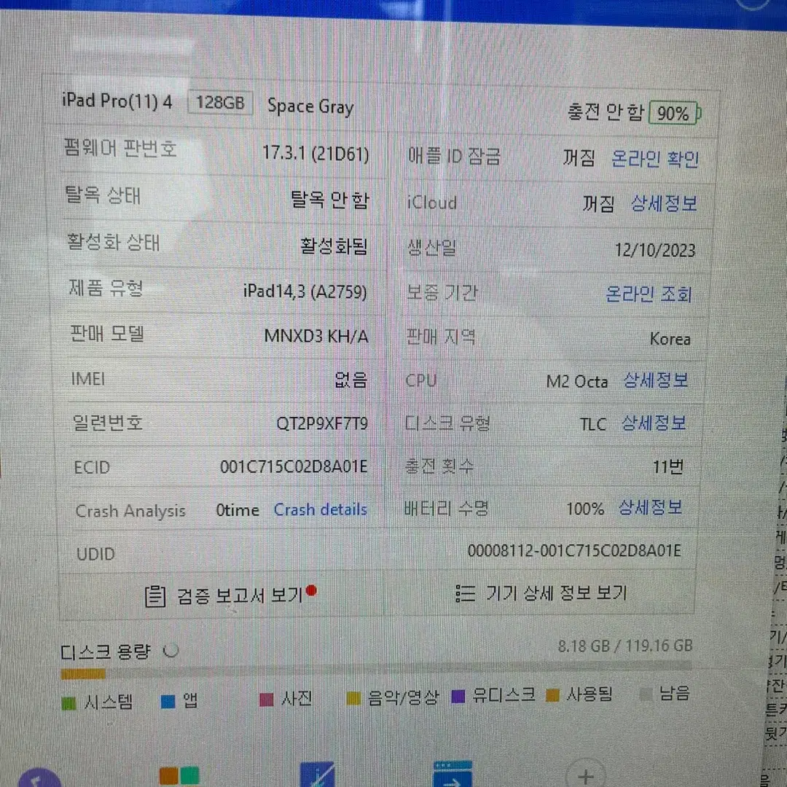Click firmware version 17.3.1 (21D61)
787x787 pixels.
(x=316, y=154)
